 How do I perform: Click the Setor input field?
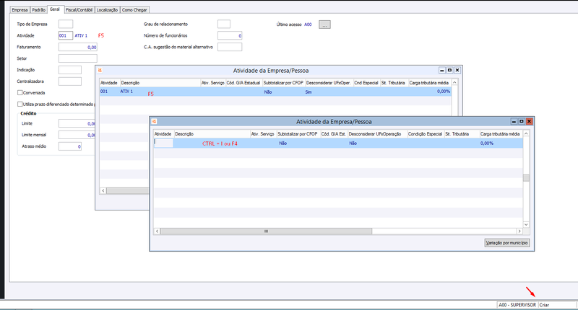coord(78,58)
